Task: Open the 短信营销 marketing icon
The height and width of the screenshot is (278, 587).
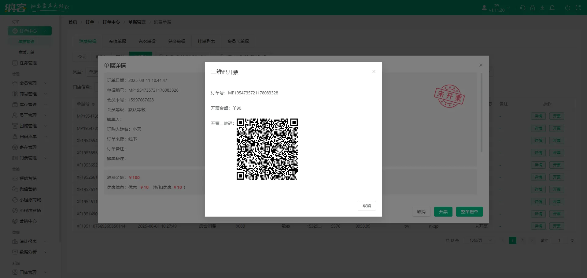Action: coord(15,178)
